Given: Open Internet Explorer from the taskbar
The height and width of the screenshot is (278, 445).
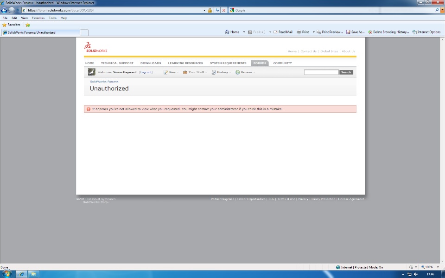Looking at the screenshot, I should (x=21, y=274).
